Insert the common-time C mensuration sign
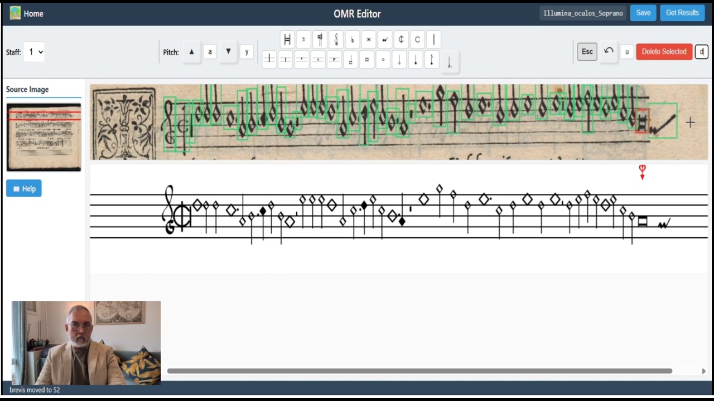The width and height of the screenshot is (714, 401). point(417,40)
